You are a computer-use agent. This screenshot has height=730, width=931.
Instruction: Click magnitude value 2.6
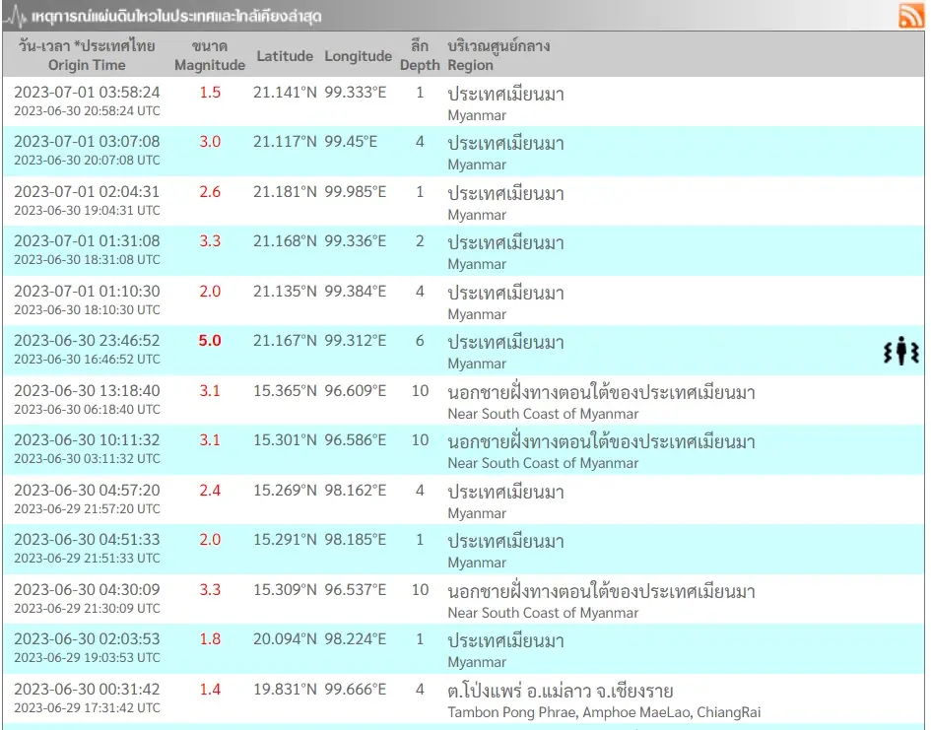pos(210,192)
